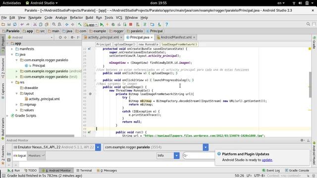Select Principal class in project tree
This screenshot has height=178, width=317.
click(39, 66)
